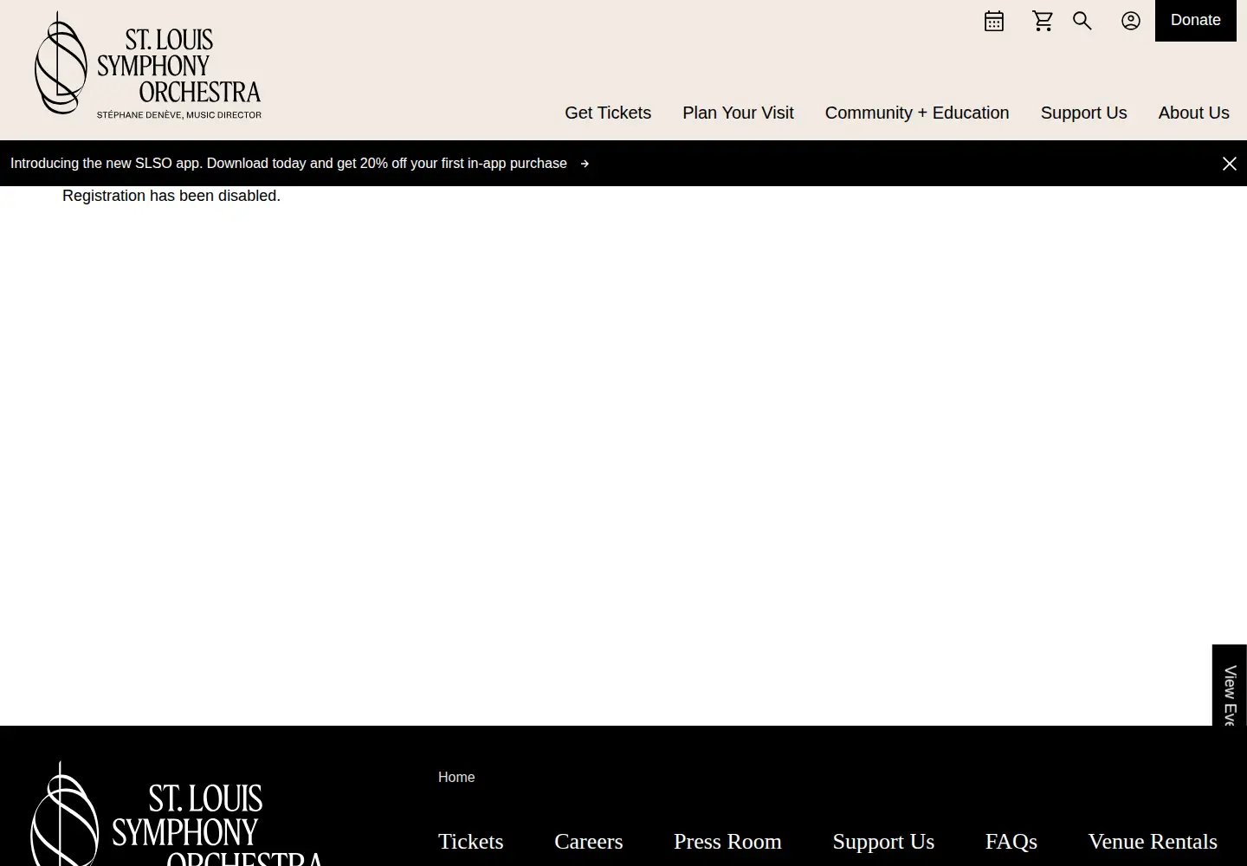
Task: Dismiss the announcement banner with X
Action: (1229, 164)
